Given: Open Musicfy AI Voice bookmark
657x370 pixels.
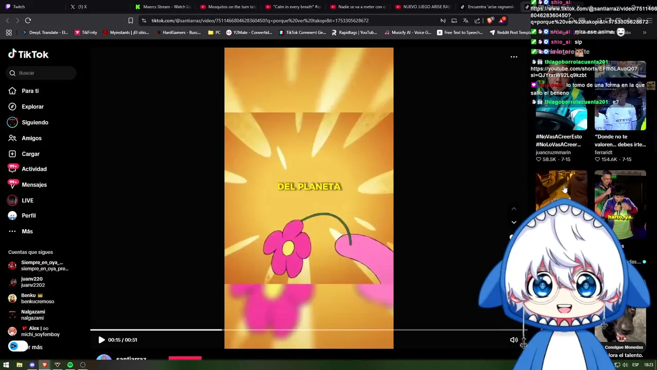Looking at the screenshot, I should (x=408, y=32).
